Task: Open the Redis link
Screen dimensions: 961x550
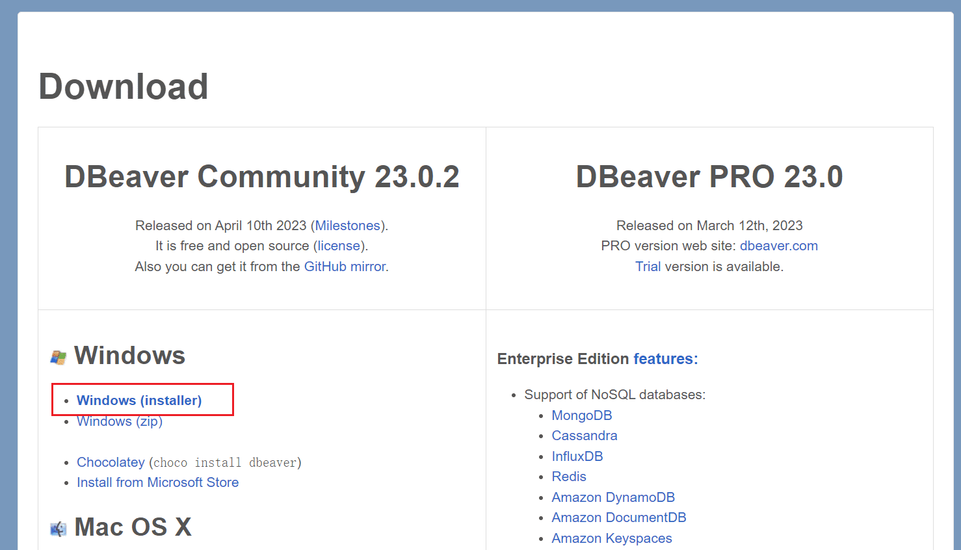Action: pyautogui.click(x=569, y=477)
